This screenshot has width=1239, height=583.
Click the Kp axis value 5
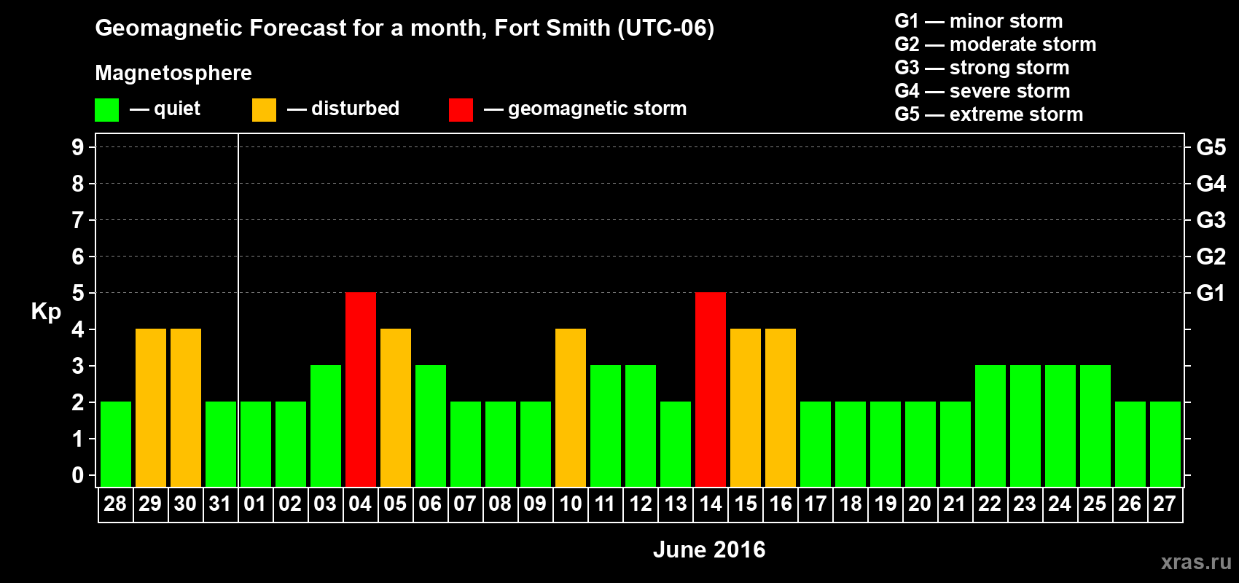[78, 293]
